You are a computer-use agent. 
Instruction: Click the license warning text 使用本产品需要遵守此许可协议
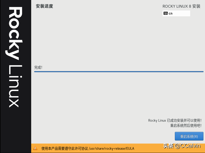(65, 148)
